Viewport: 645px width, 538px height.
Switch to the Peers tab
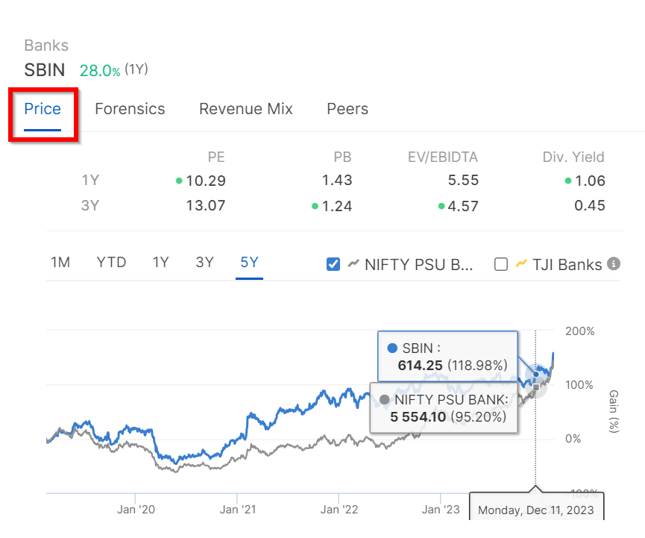347,109
